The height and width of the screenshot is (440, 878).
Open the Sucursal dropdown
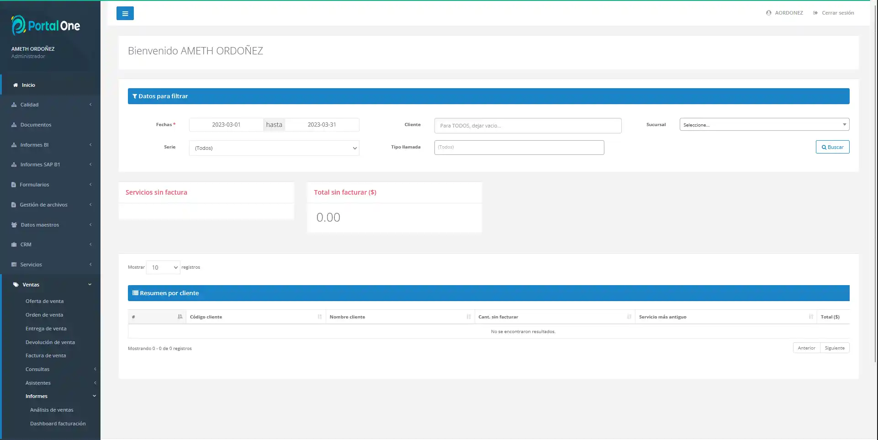(764, 125)
